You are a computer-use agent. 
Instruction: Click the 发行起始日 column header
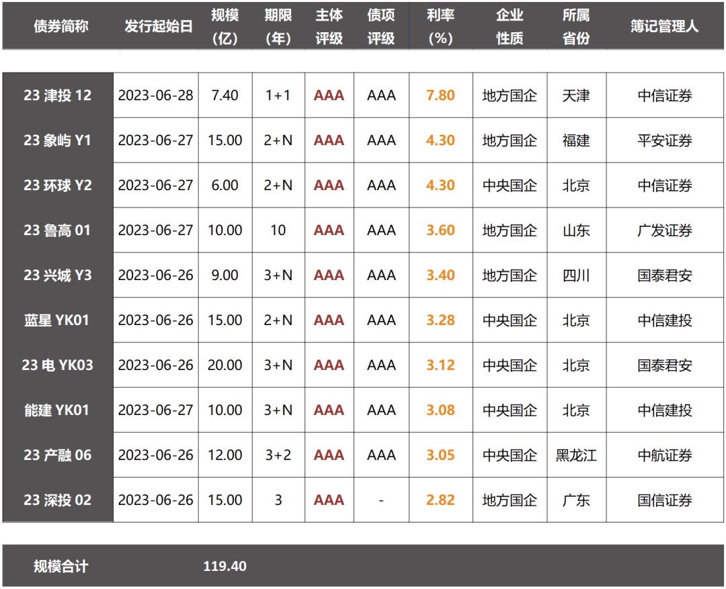(159, 26)
